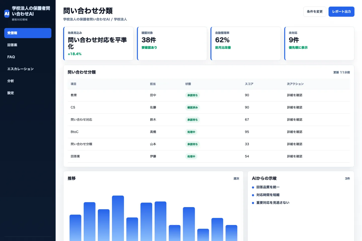Click 詳細を確認 in the CS row

coord(295,107)
